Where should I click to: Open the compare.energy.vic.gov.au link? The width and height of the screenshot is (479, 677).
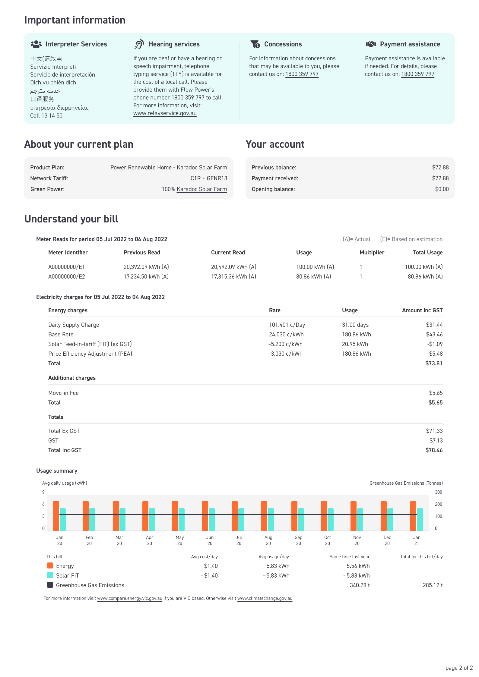pyautogui.click(x=130, y=598)
